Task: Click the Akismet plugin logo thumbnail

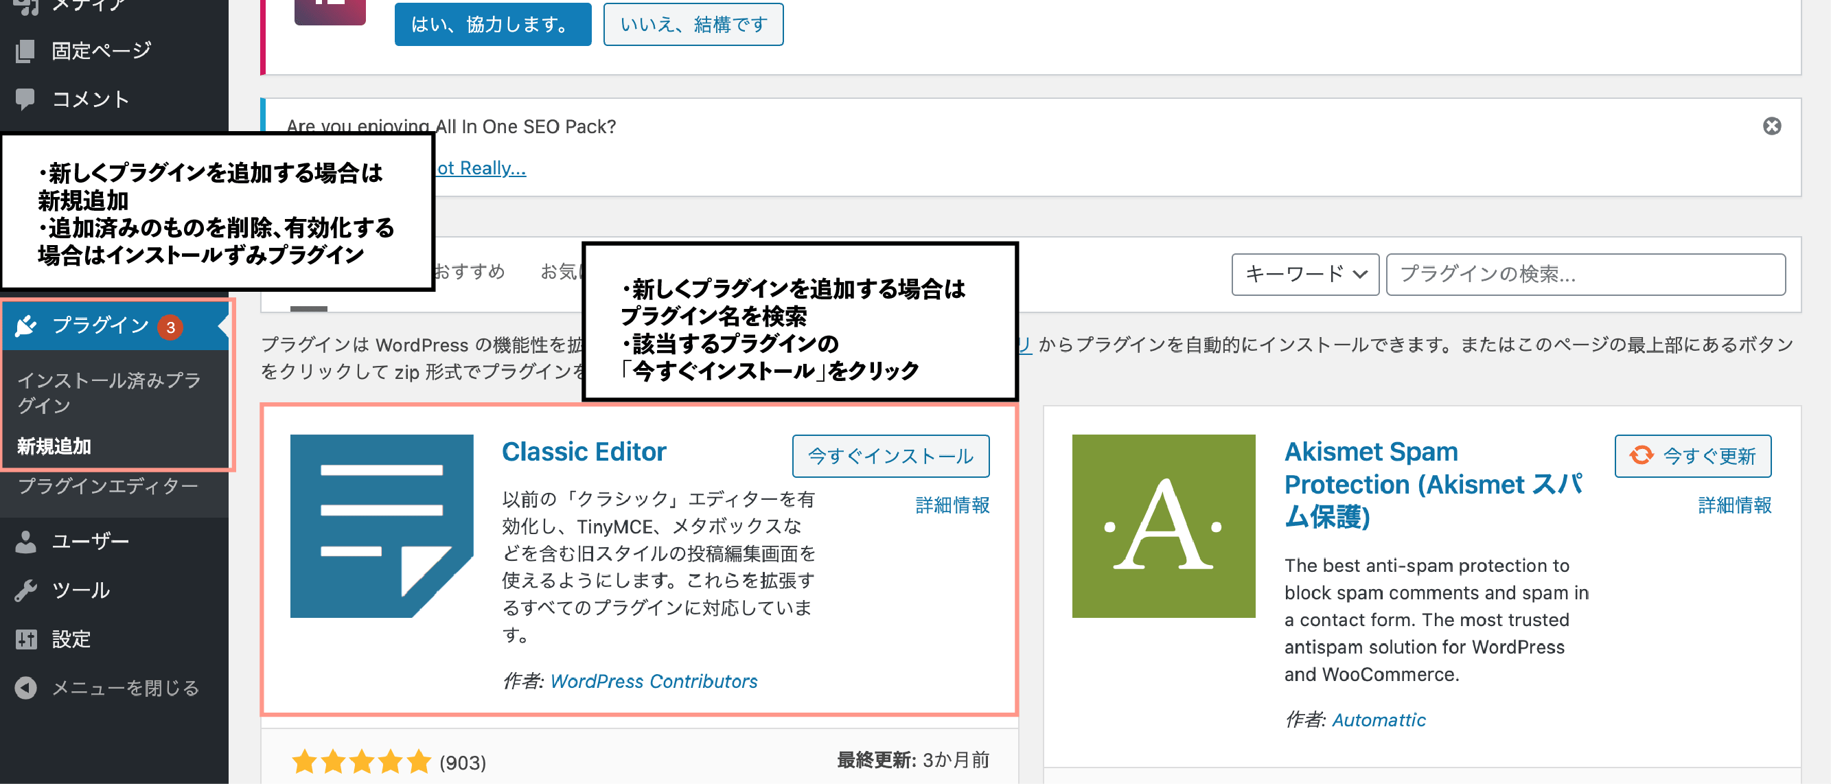Action: pos(1164,526)
